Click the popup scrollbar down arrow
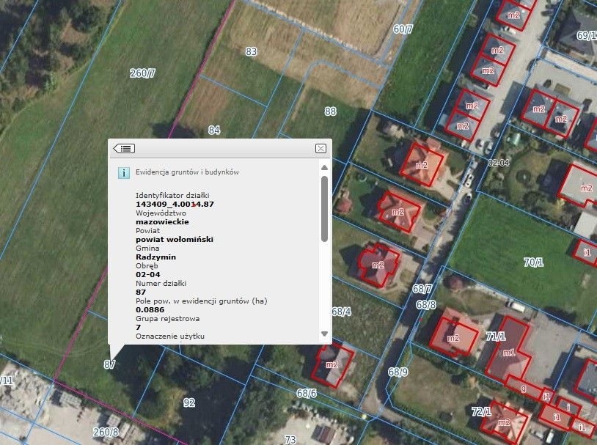 (x=324, y=334)
